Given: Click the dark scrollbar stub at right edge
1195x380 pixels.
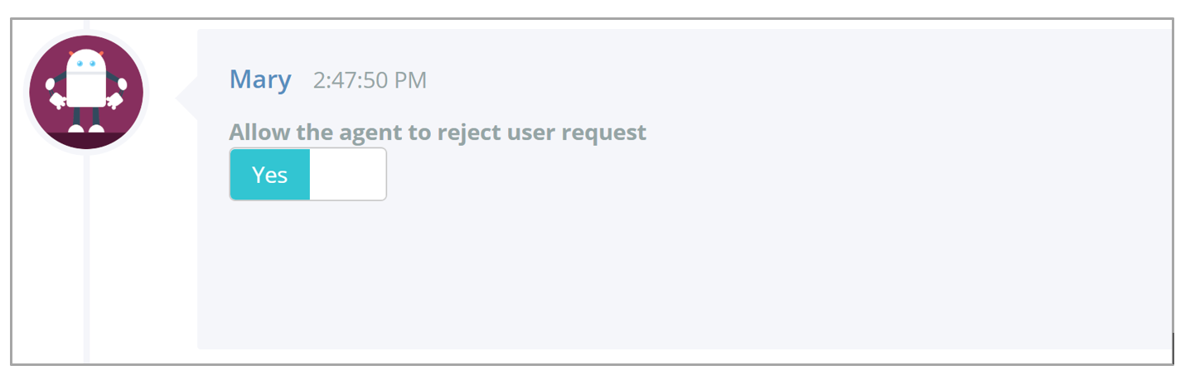Looking at the screenshot, I should click(1173, 346).
